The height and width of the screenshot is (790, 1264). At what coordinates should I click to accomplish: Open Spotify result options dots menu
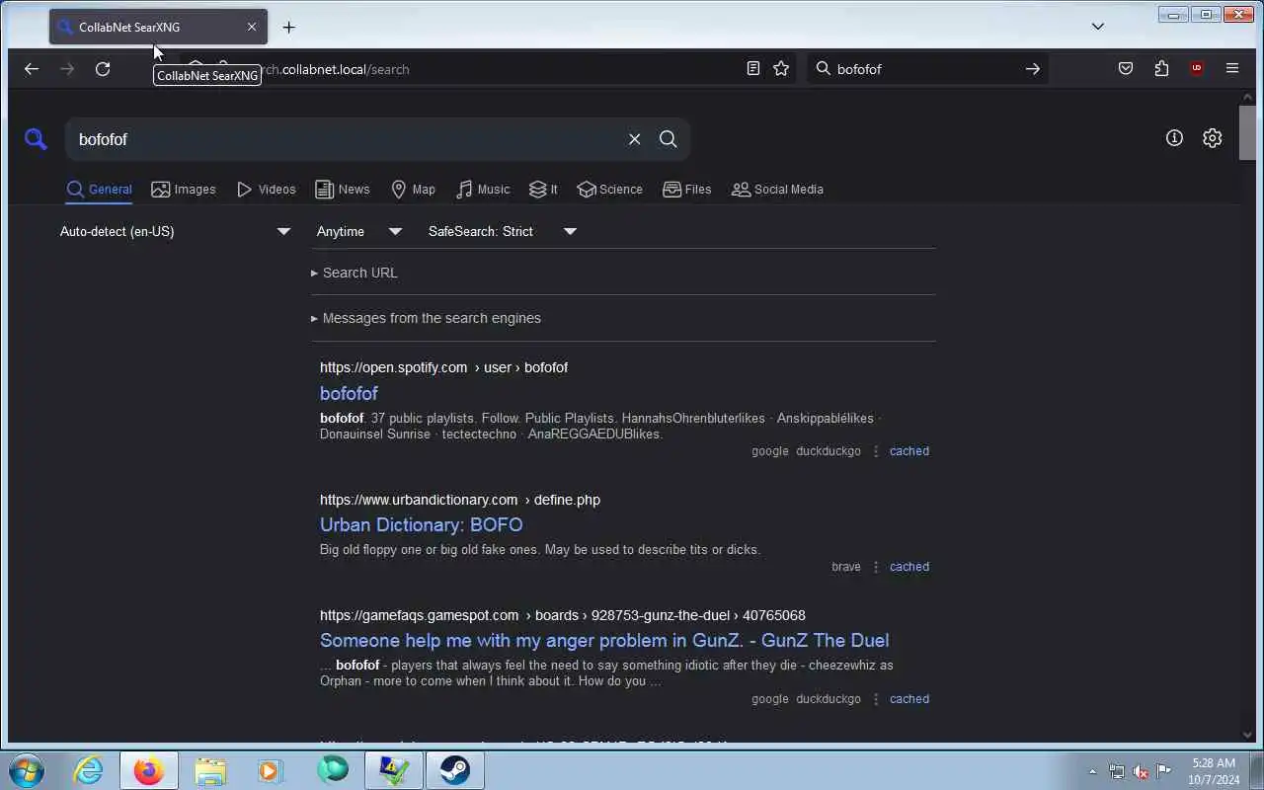click(x=876, y=451)
